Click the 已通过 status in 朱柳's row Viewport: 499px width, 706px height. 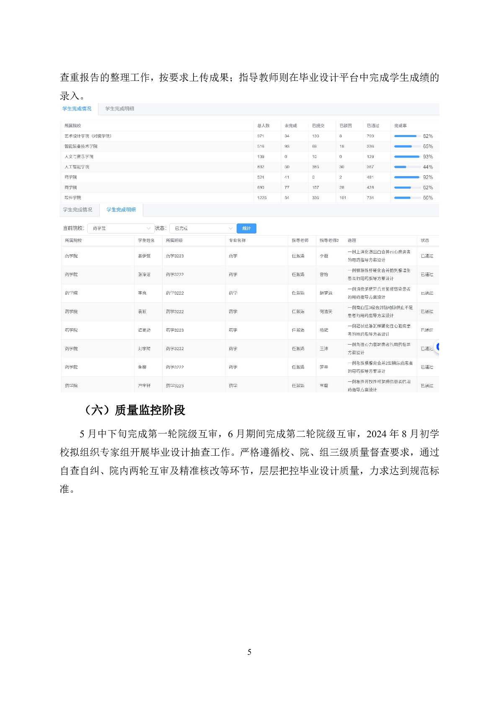click(x=427, y=367)
